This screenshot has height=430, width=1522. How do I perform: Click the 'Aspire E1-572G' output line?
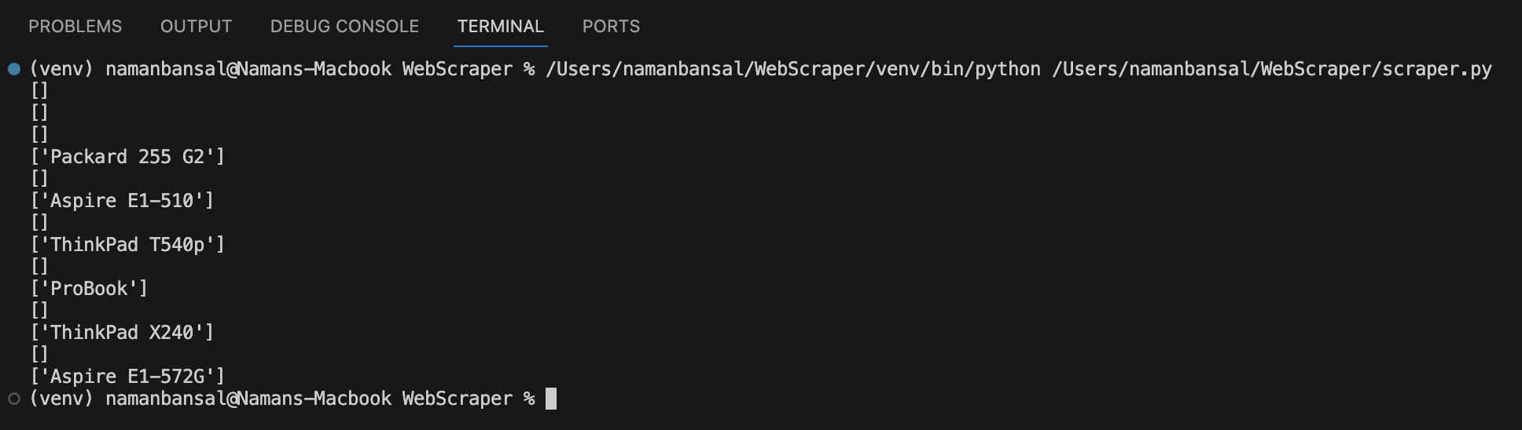127,377
